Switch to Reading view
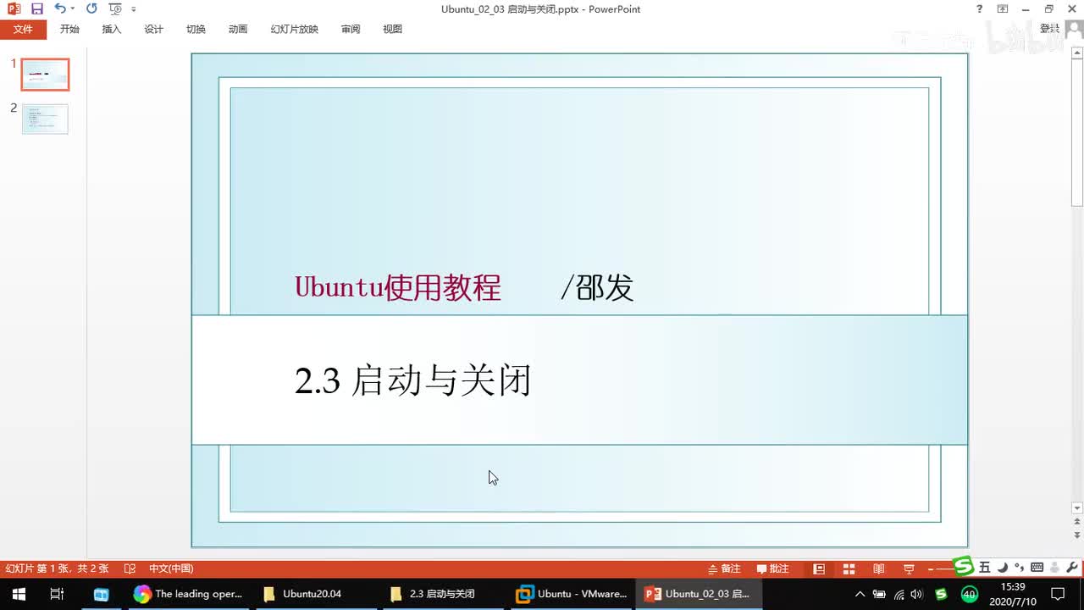This screenshot has height=610, width=1084. (878, 568)
